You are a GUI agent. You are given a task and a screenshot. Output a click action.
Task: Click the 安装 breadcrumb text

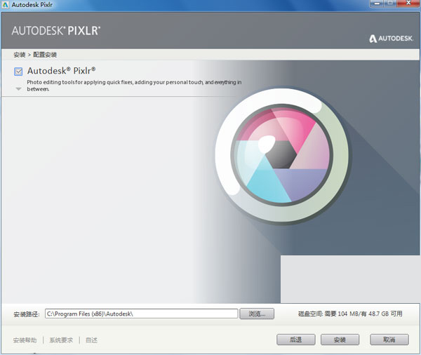point(20,55)
